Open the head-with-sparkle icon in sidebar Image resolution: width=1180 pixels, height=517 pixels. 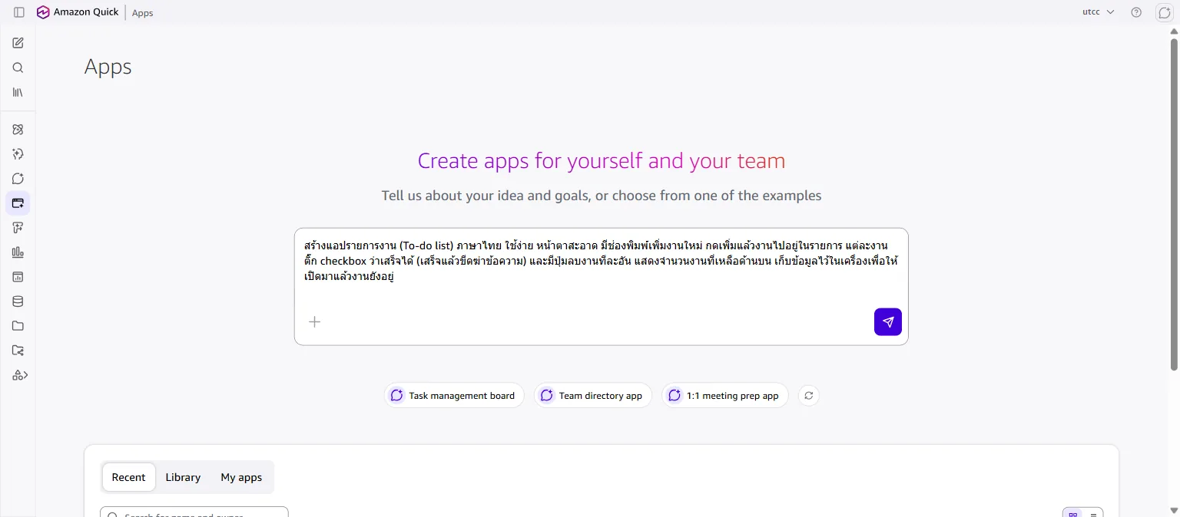18,154
